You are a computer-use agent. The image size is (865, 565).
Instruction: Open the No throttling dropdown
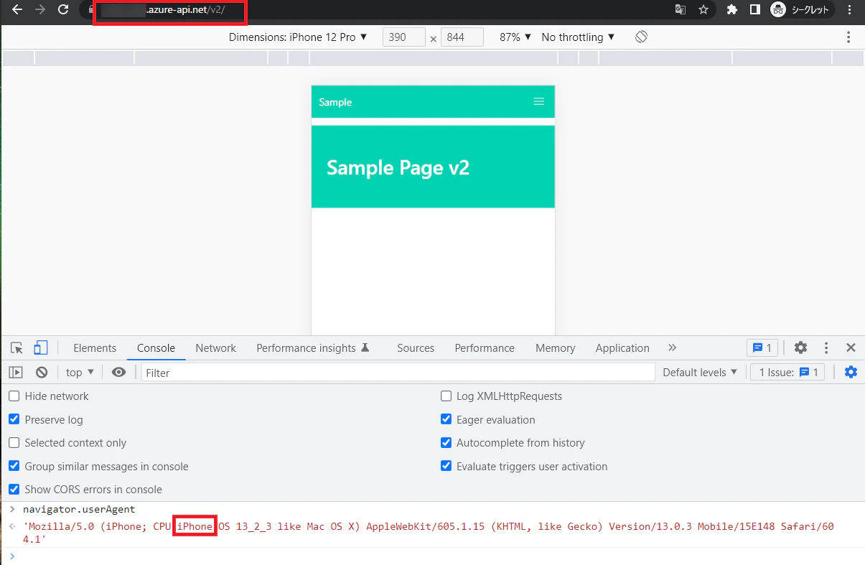[579, 37]
